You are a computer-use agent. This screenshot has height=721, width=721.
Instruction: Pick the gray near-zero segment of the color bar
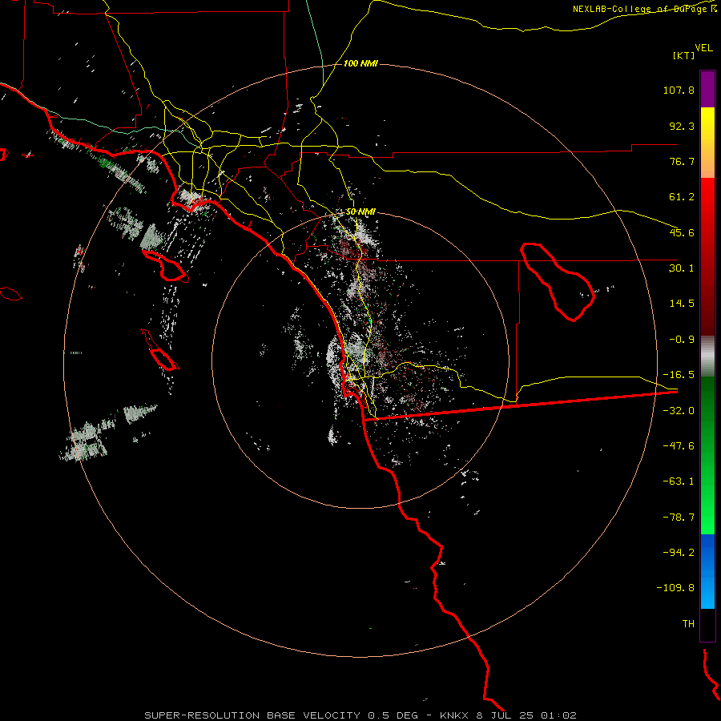707,356
